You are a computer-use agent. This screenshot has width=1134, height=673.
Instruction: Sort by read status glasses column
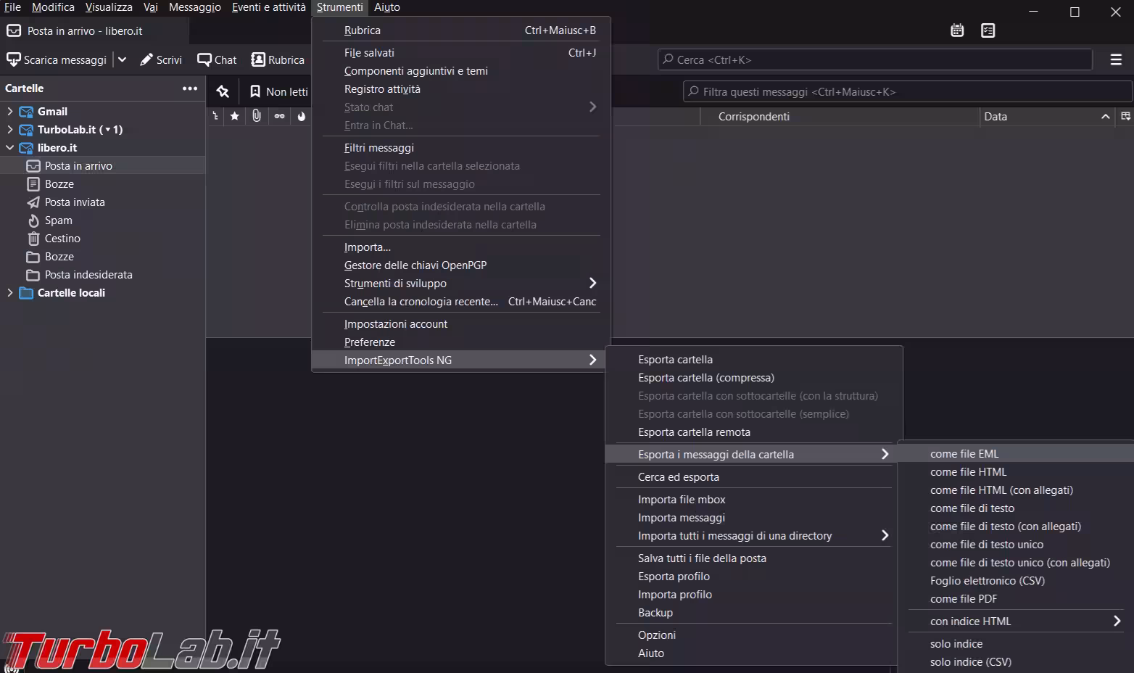[279, 116]
